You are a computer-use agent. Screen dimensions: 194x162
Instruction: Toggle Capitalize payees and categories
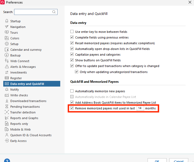(x=72, y=54)
